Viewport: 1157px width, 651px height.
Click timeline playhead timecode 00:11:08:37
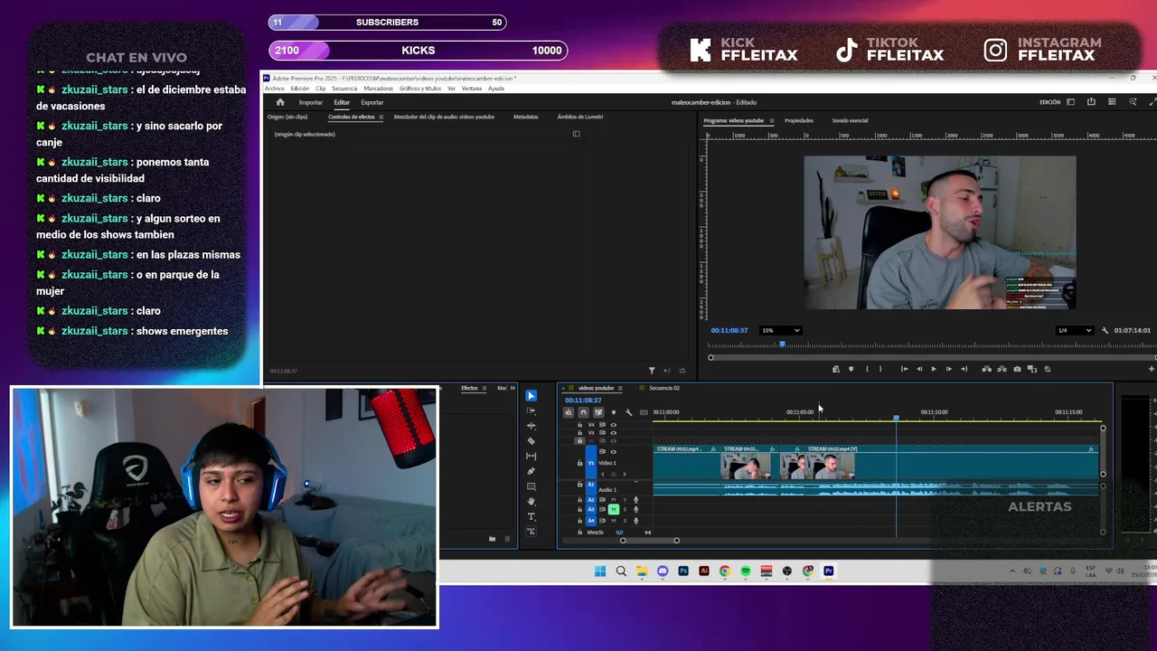(x=583, y=400)
